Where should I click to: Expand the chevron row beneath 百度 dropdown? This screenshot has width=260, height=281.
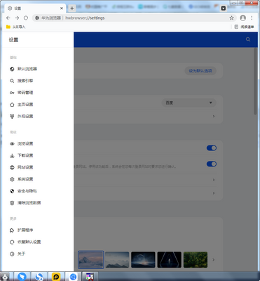pos(214,116)
